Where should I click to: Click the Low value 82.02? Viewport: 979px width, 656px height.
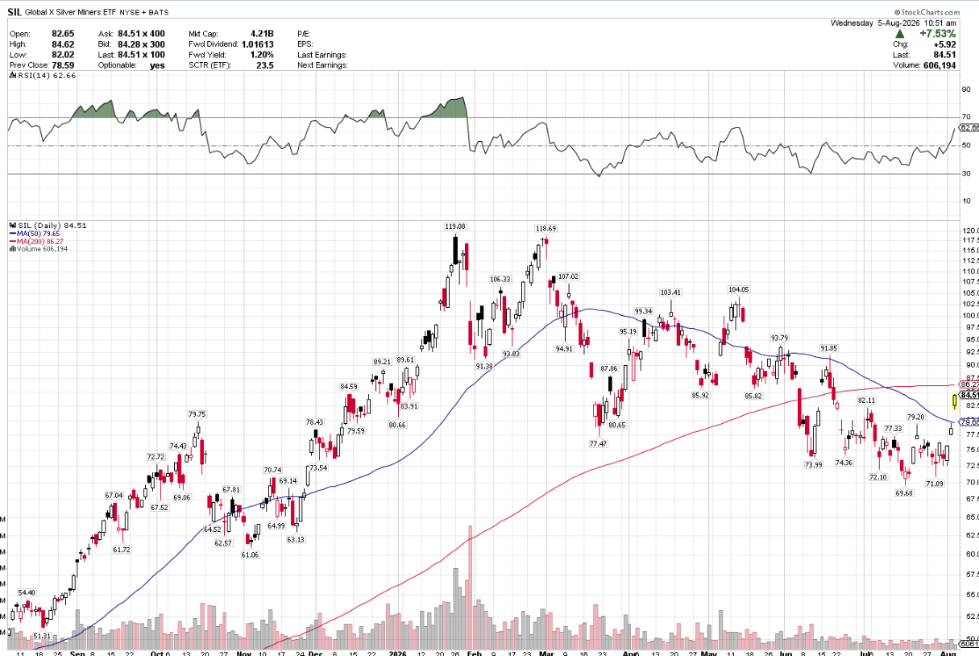62,55
